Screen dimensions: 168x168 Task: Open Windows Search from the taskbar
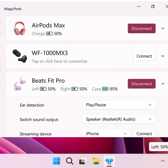pyautogui.click(x=69, y=161)
